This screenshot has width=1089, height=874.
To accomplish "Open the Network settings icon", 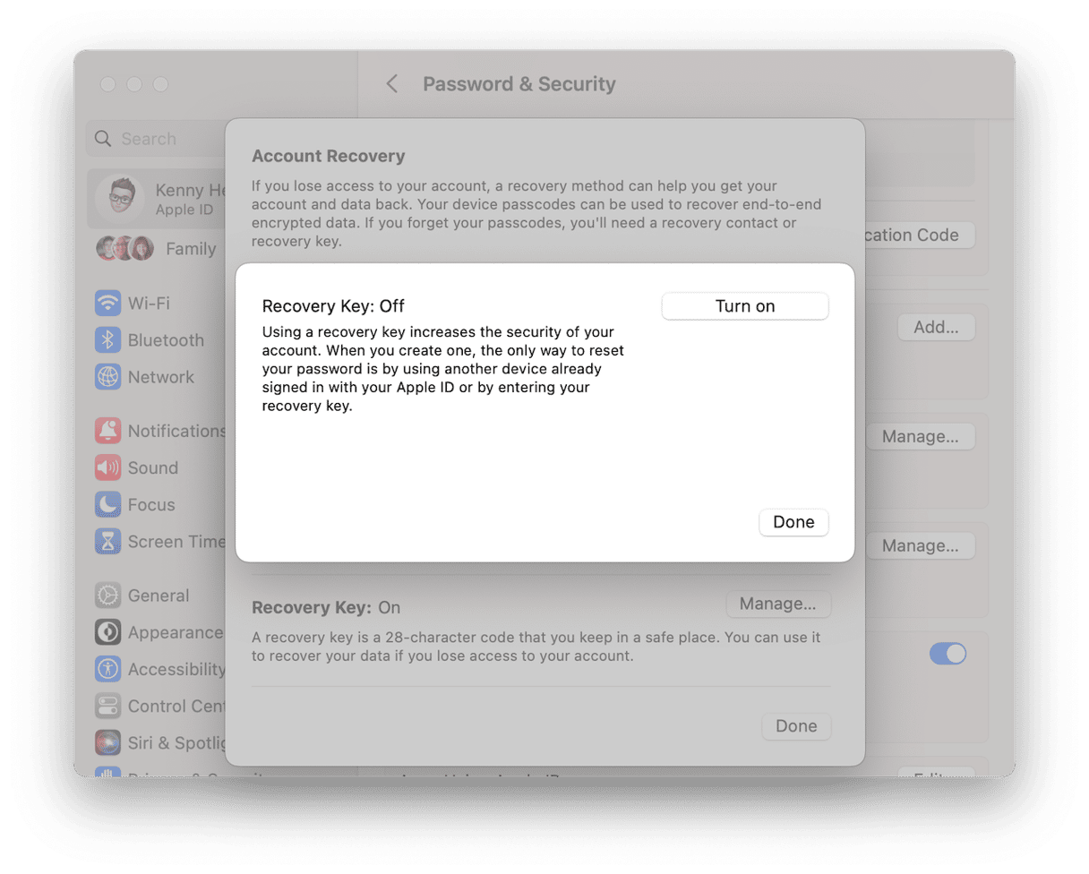I will click(x=108, y=377).
